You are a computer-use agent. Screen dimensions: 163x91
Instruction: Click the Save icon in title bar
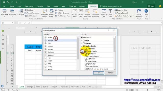pyautogui.click(x=4, y=2)
